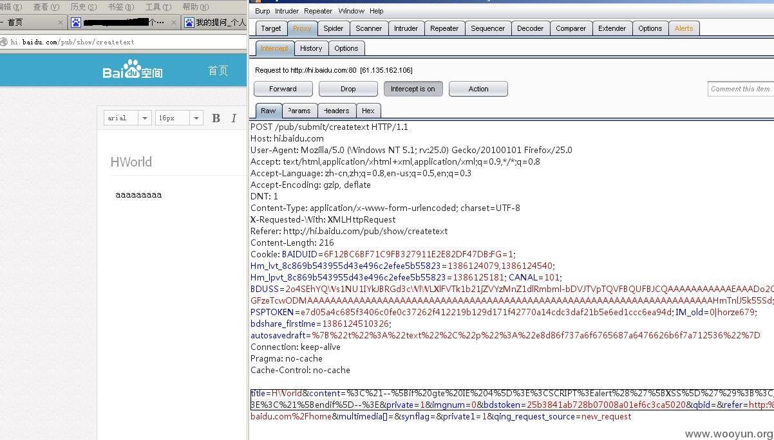Open the Burp menu in Burp Suite
Viewport: 774px width, 440px height.
(x=262, y=11)
